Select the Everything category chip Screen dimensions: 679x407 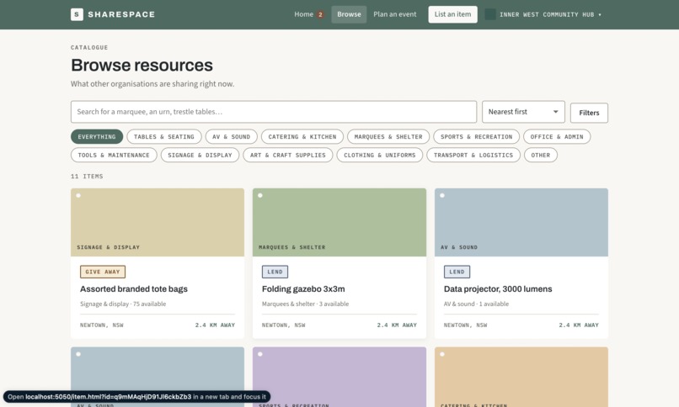pos(97,136)
